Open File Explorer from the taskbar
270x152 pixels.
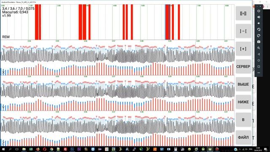[x=24, y=149]
